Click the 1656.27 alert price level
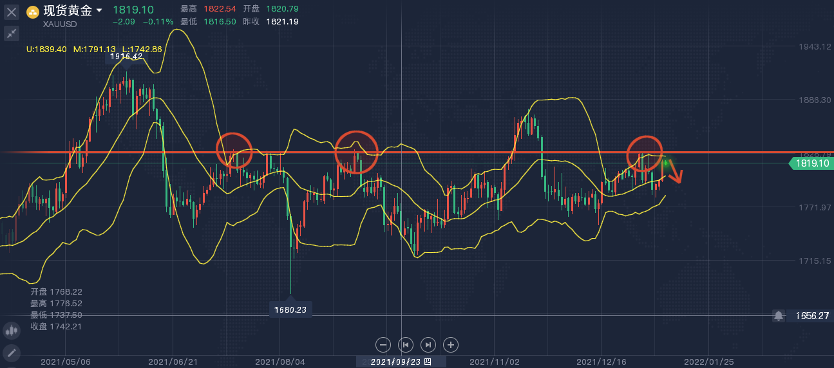 tap(813, 316)
